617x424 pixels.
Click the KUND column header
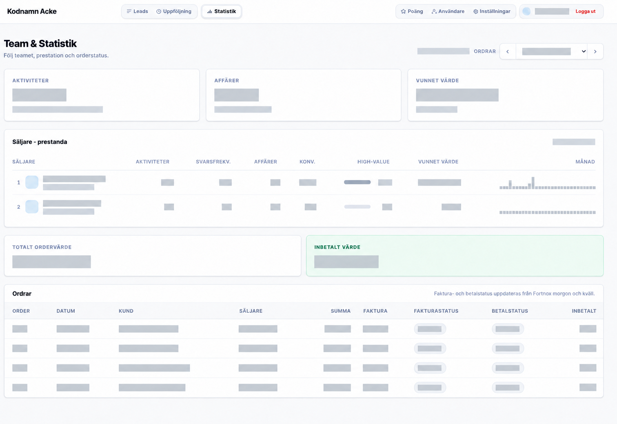[126, 311]
